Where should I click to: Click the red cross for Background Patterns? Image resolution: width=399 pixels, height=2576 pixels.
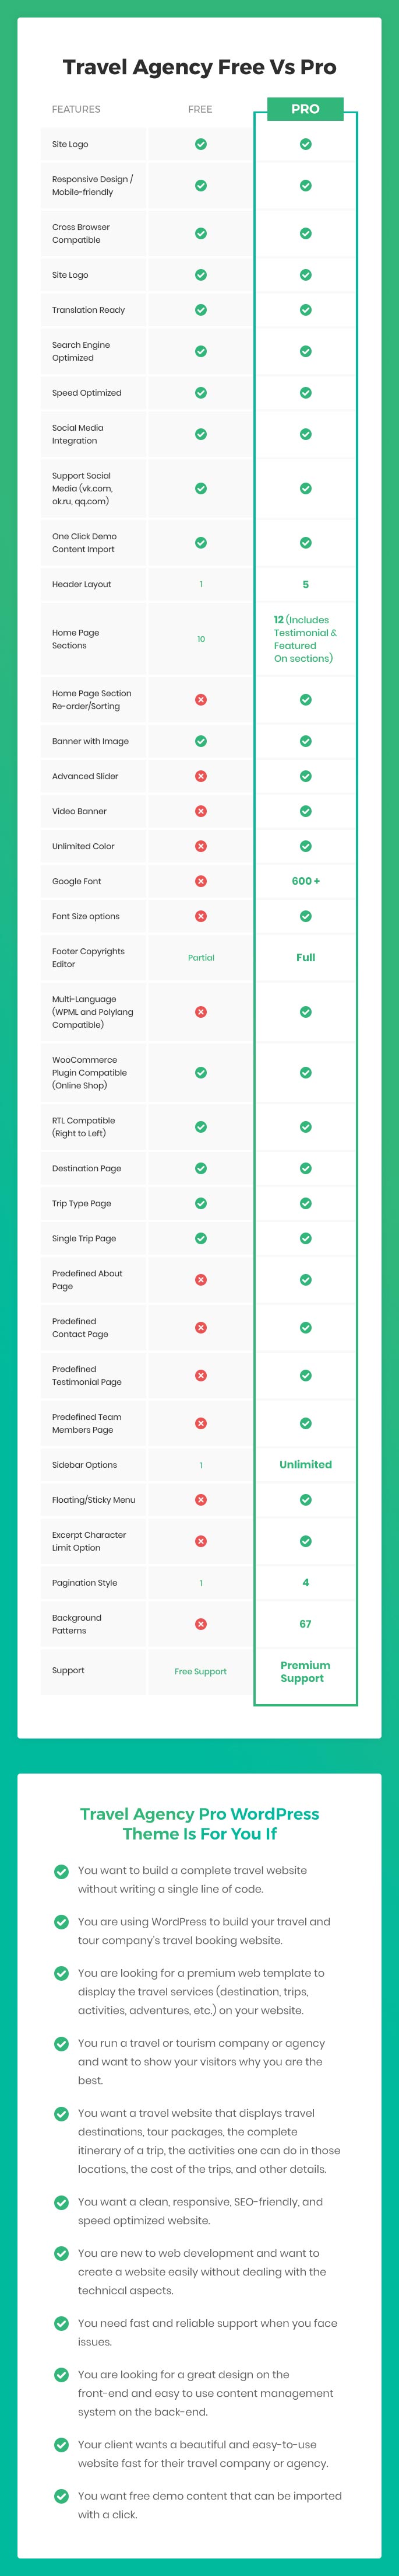tap(200, 1624)
